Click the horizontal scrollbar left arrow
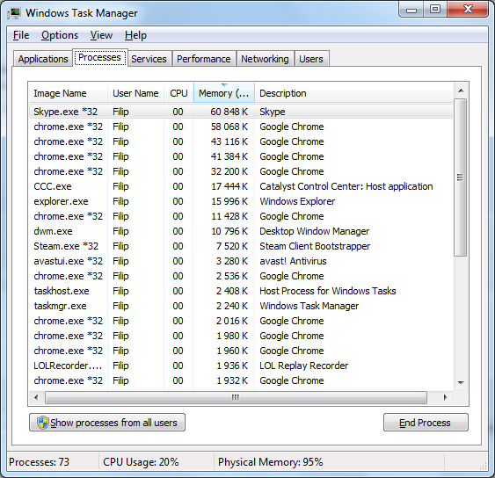This screenshot has height=478, width=495. coord(36,397)
